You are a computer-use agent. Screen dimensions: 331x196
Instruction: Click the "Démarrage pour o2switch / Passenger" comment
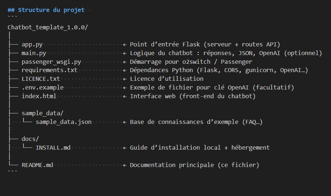point(191,62)
